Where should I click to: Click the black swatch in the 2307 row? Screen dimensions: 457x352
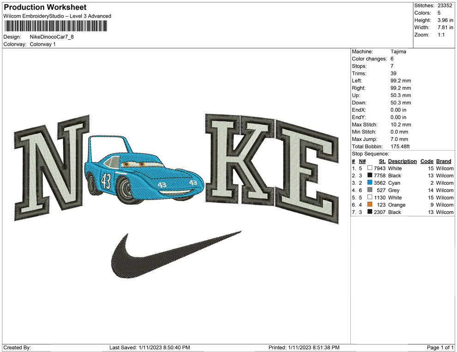370,212
